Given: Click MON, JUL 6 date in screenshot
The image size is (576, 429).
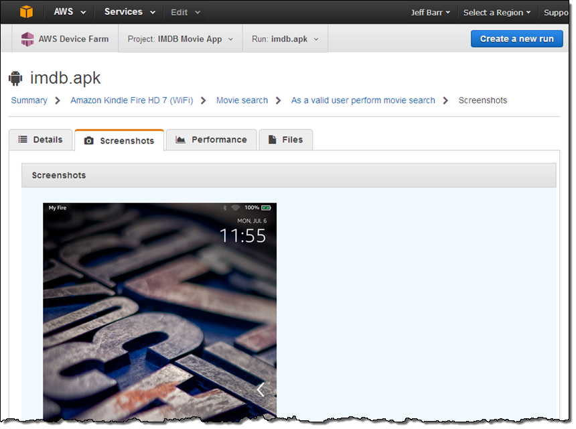Looking at the screenshot, I should tap(252, 221).
